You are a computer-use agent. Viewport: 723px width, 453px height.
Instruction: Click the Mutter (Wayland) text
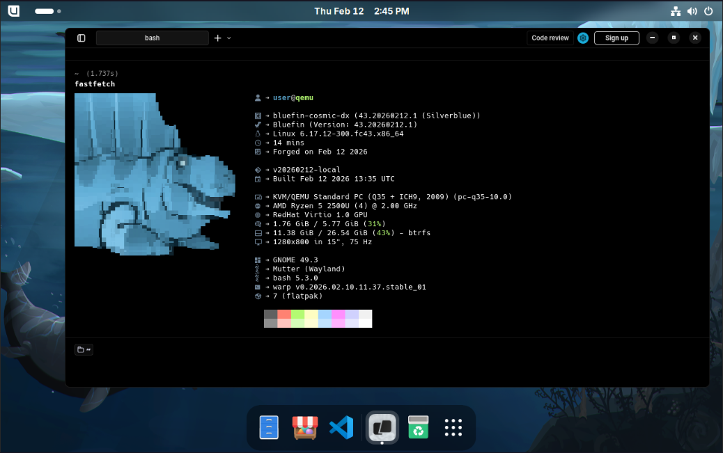point(309,269)
